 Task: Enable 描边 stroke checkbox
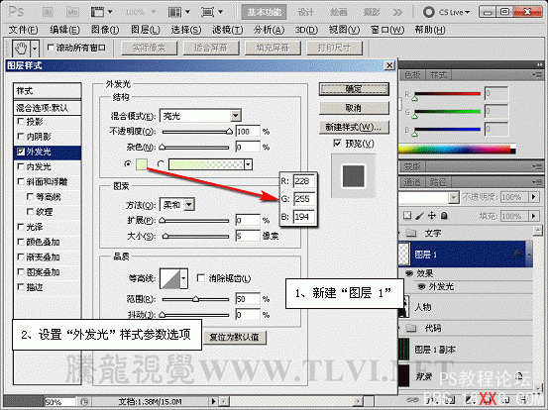(x=21, y=287)
